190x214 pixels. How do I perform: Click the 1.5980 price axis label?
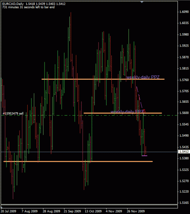click(x=184, y=35)
